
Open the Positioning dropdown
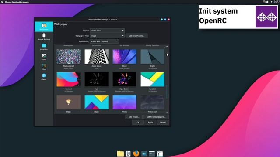[104, 41]
